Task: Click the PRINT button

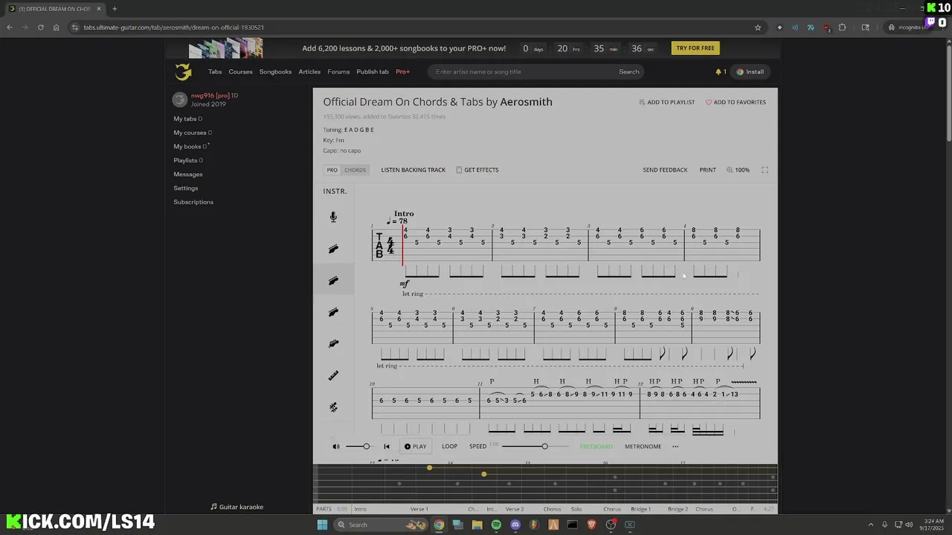Action: [x=707, y=170]
